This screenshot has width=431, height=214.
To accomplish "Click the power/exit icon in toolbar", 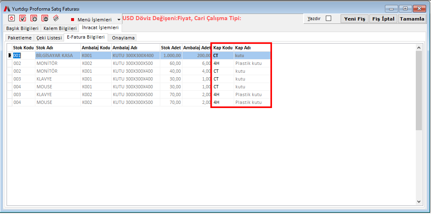I will pyautogui.click(x=11, y=18).
